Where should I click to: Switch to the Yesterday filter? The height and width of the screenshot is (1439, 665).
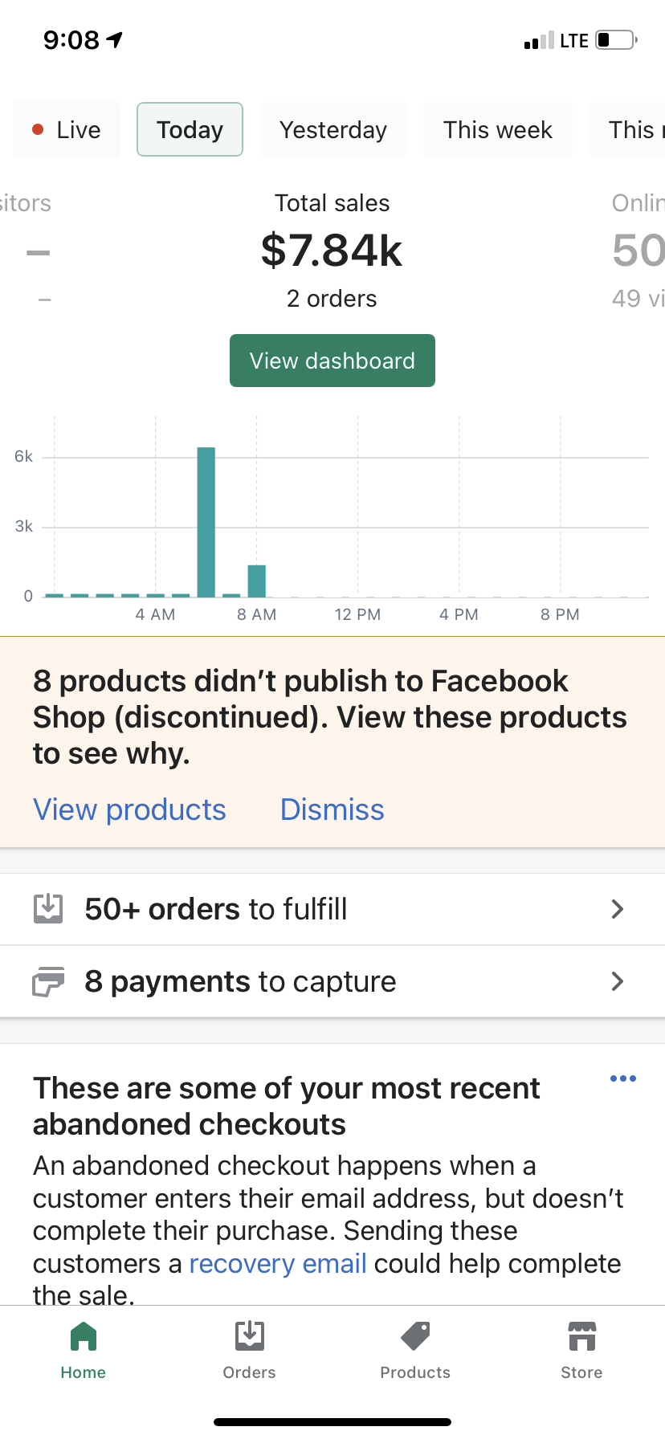tap(333, 129)
